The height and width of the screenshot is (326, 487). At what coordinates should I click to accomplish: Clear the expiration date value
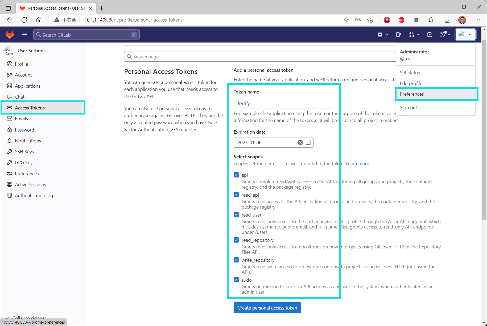[x=300, y=142]
